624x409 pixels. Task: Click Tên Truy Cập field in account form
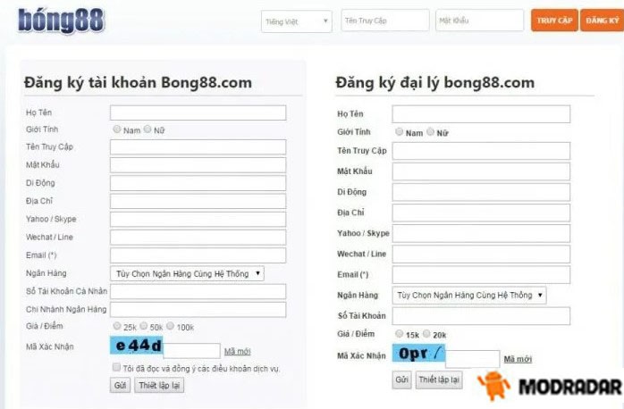198,147
